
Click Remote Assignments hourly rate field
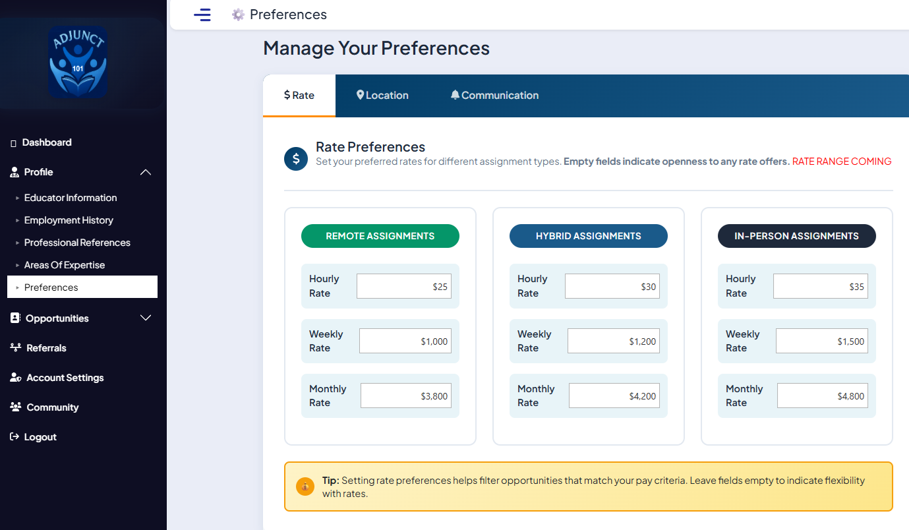[x=403, y=287]
